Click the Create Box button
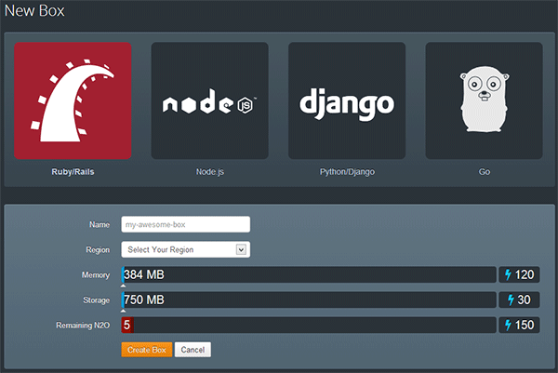Viewport: 558px width, 373px height. click(x=147, y=350)
